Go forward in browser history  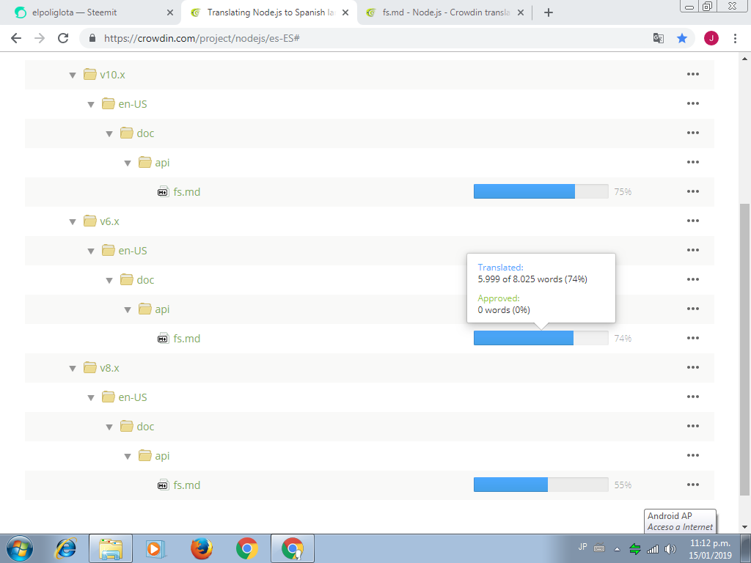point(40,38)
